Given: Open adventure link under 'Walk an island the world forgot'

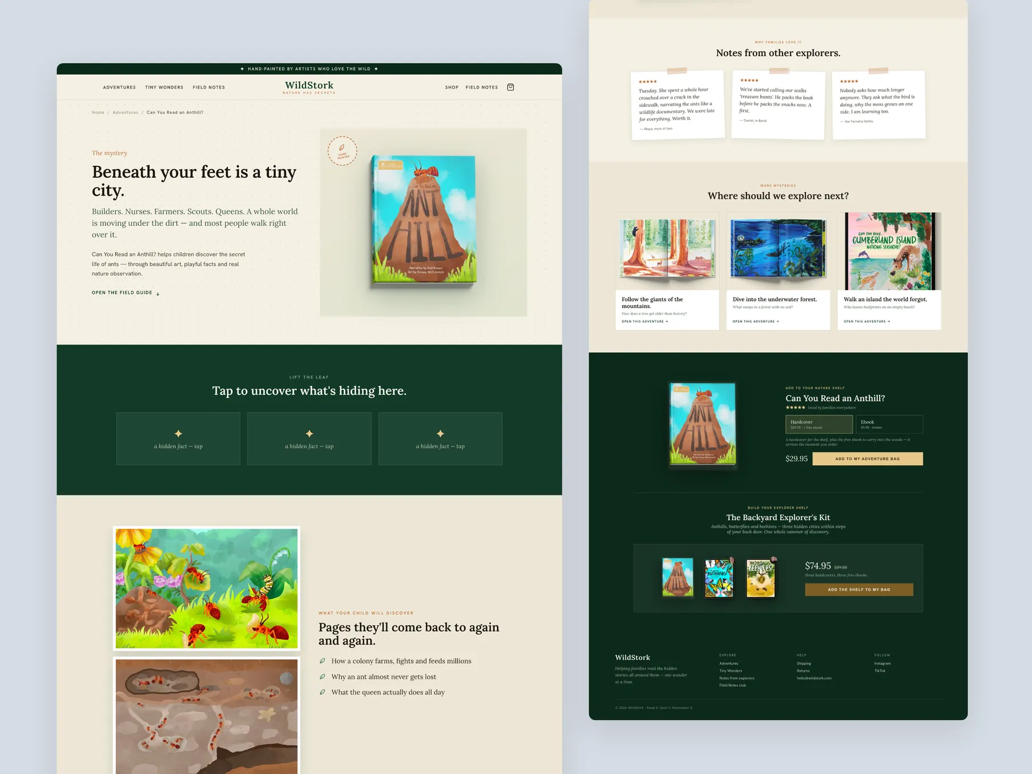Looking at the screenshot, I should tap(867, 322).
